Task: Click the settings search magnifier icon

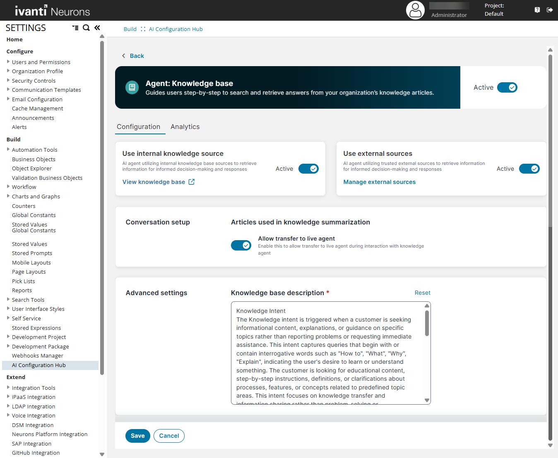Action: [x=86, y=28]
